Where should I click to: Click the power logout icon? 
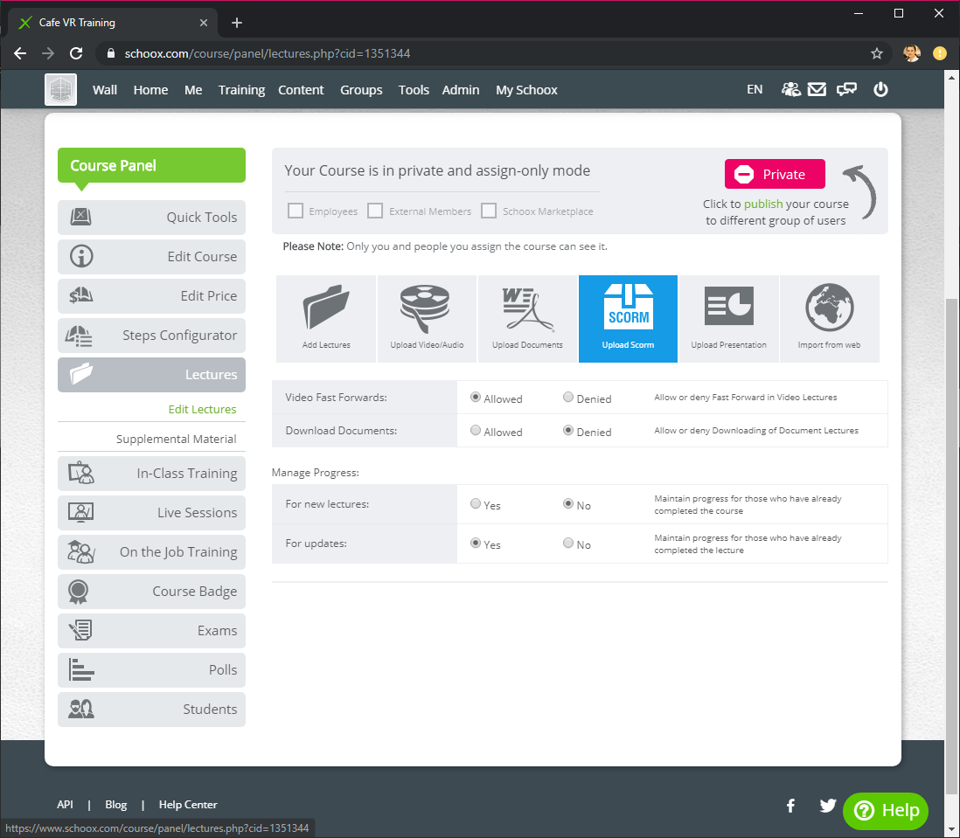(880, 90)
